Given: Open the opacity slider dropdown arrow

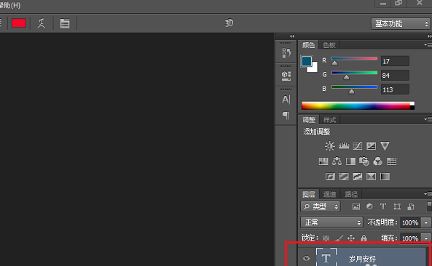Looking at the screenshot, I should 426,222.
